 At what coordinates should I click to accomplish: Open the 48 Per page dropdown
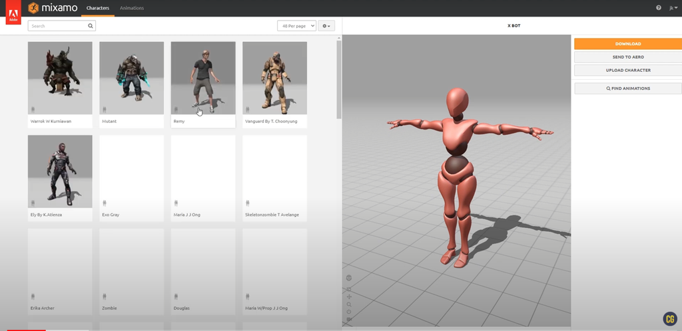pos(296,26)
